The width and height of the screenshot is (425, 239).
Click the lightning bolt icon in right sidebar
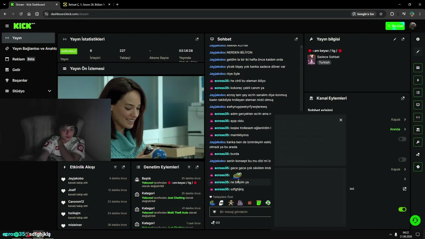[418, 80]
